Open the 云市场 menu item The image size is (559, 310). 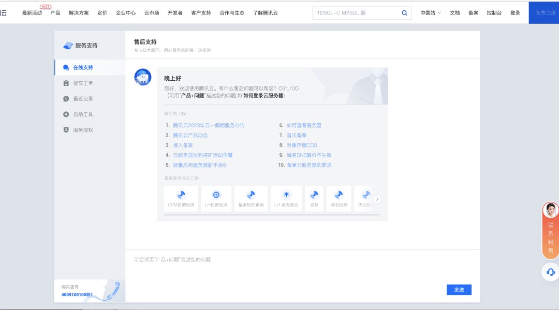point(152,13)
